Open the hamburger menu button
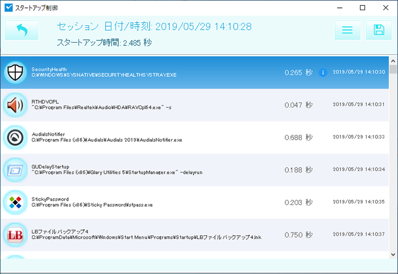The height and width of the screenshot is (274, 398). point(347,30)
